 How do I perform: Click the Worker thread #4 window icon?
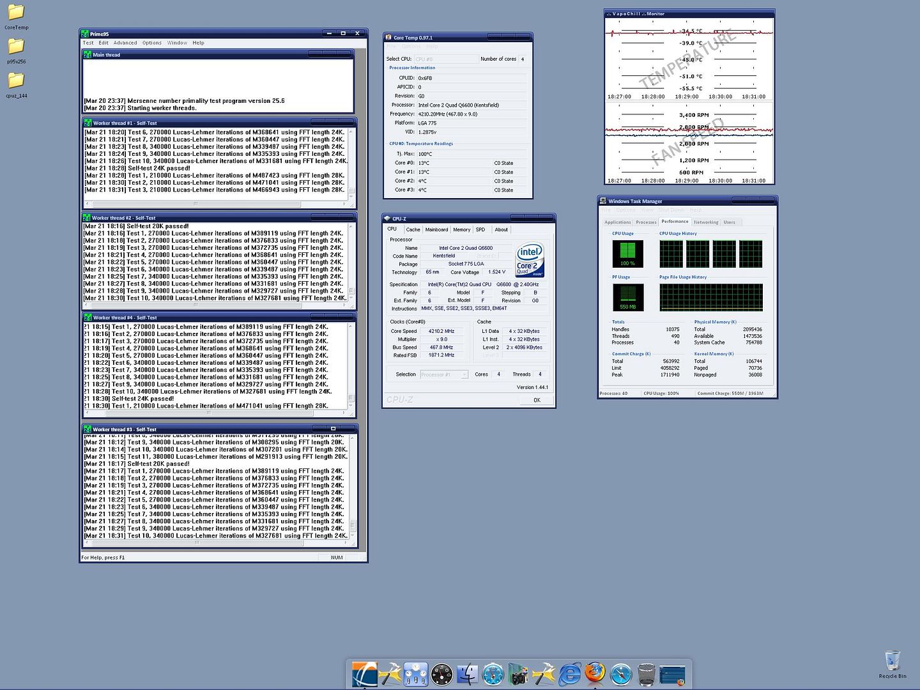88,318
